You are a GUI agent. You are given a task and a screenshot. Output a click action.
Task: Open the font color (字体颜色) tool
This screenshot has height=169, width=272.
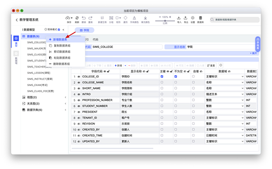[x=134, y=18]
